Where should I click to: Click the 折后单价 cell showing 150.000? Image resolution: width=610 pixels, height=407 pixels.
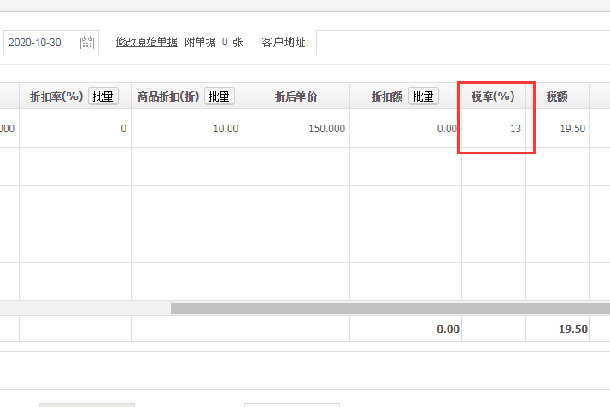tap(296, 129)
